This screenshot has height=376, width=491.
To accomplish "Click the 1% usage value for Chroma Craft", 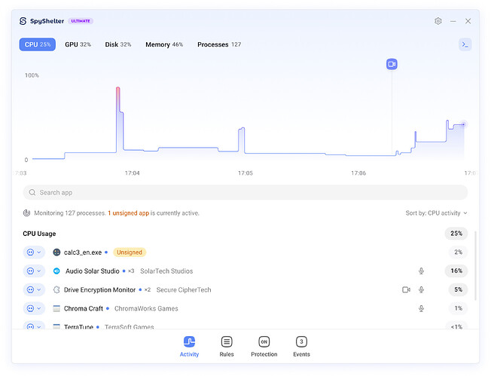I will (x=458, y=309).
